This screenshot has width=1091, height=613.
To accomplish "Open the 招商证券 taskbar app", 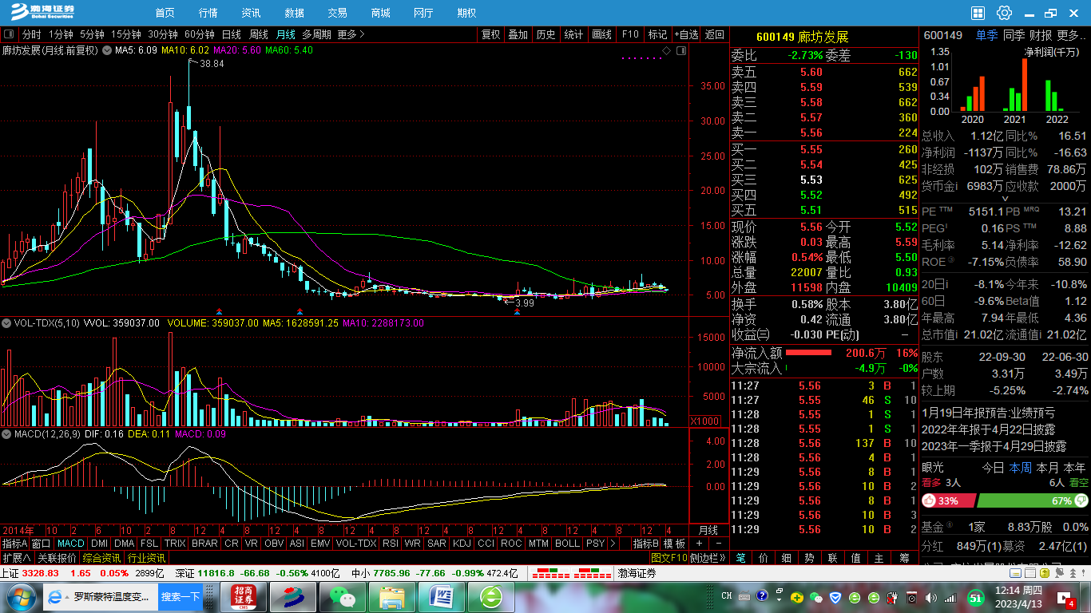I will [x=244, y=597].
